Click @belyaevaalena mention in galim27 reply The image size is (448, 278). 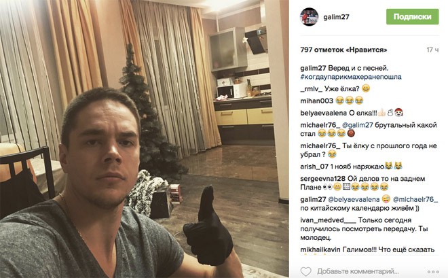click(x=354, y=199)
